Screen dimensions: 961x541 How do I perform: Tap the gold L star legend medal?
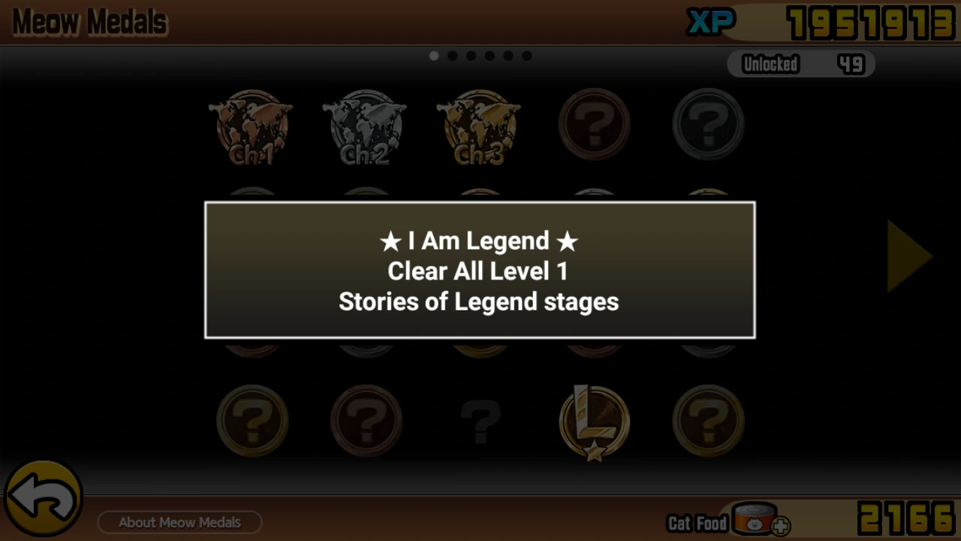[594, 422]
